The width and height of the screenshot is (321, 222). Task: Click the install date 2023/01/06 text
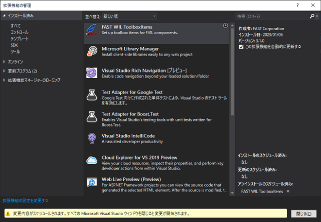(273, 34)
